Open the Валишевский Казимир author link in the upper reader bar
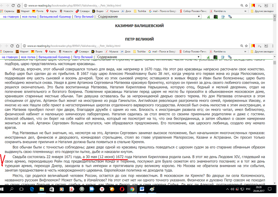278x197 pixels. pyautogui.click(x=55, y=17)
